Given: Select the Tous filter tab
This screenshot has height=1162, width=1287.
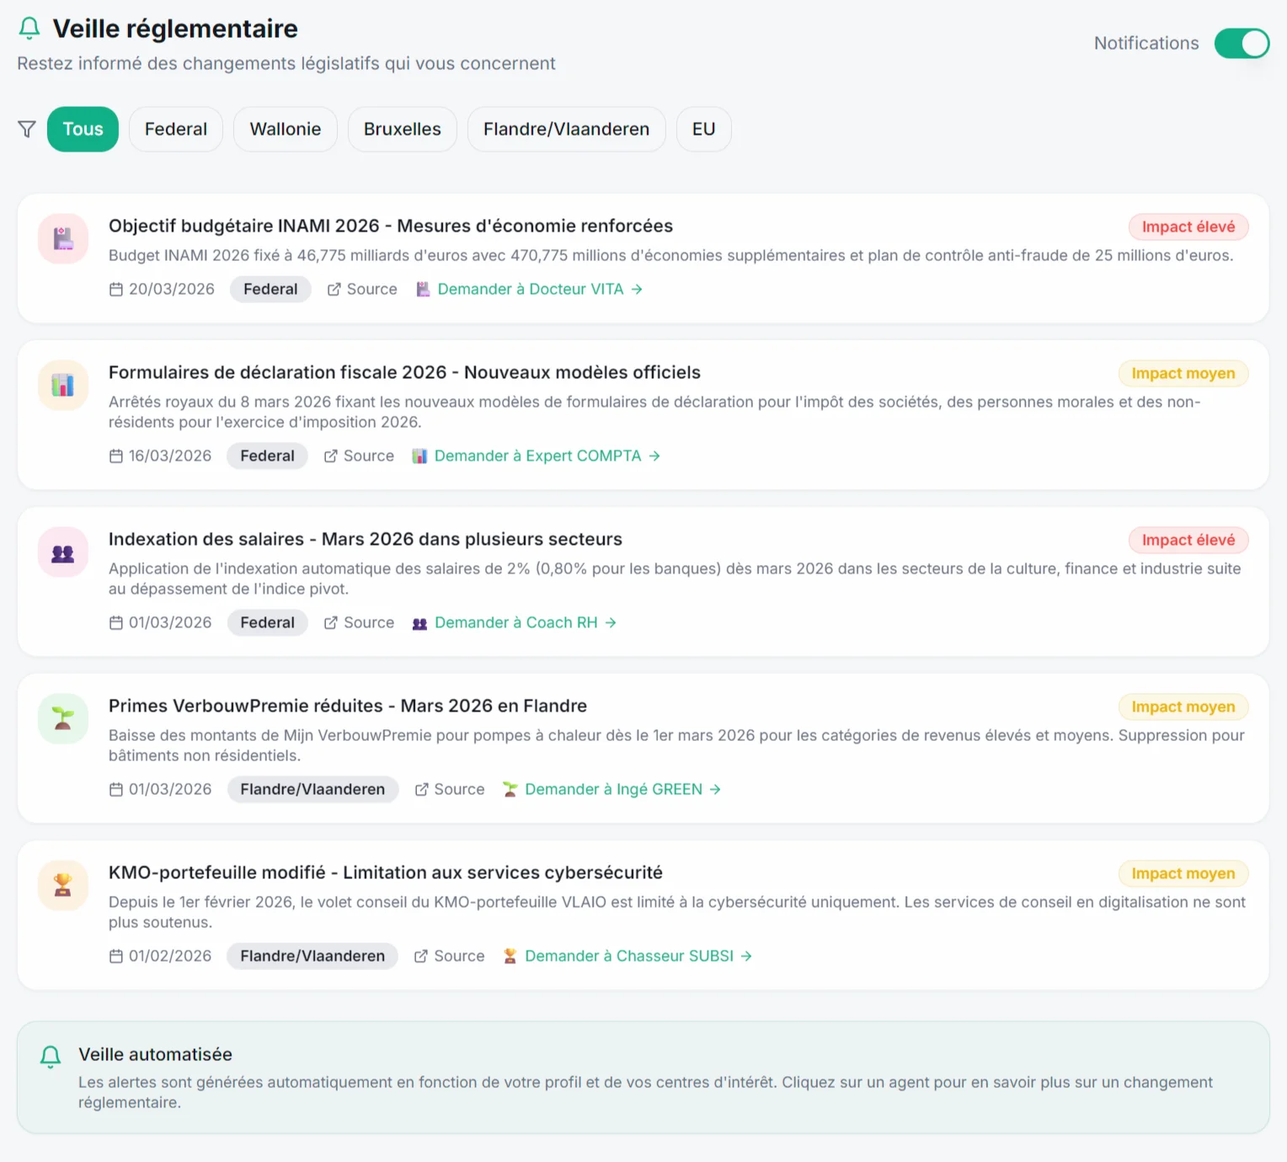Looking at the screenshot, I should point(83,129).
